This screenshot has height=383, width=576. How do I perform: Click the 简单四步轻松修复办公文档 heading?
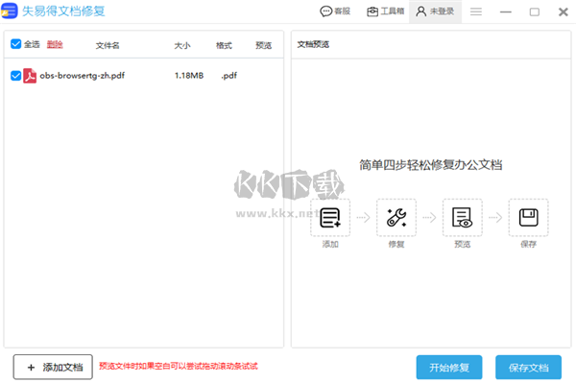[430, 165]
